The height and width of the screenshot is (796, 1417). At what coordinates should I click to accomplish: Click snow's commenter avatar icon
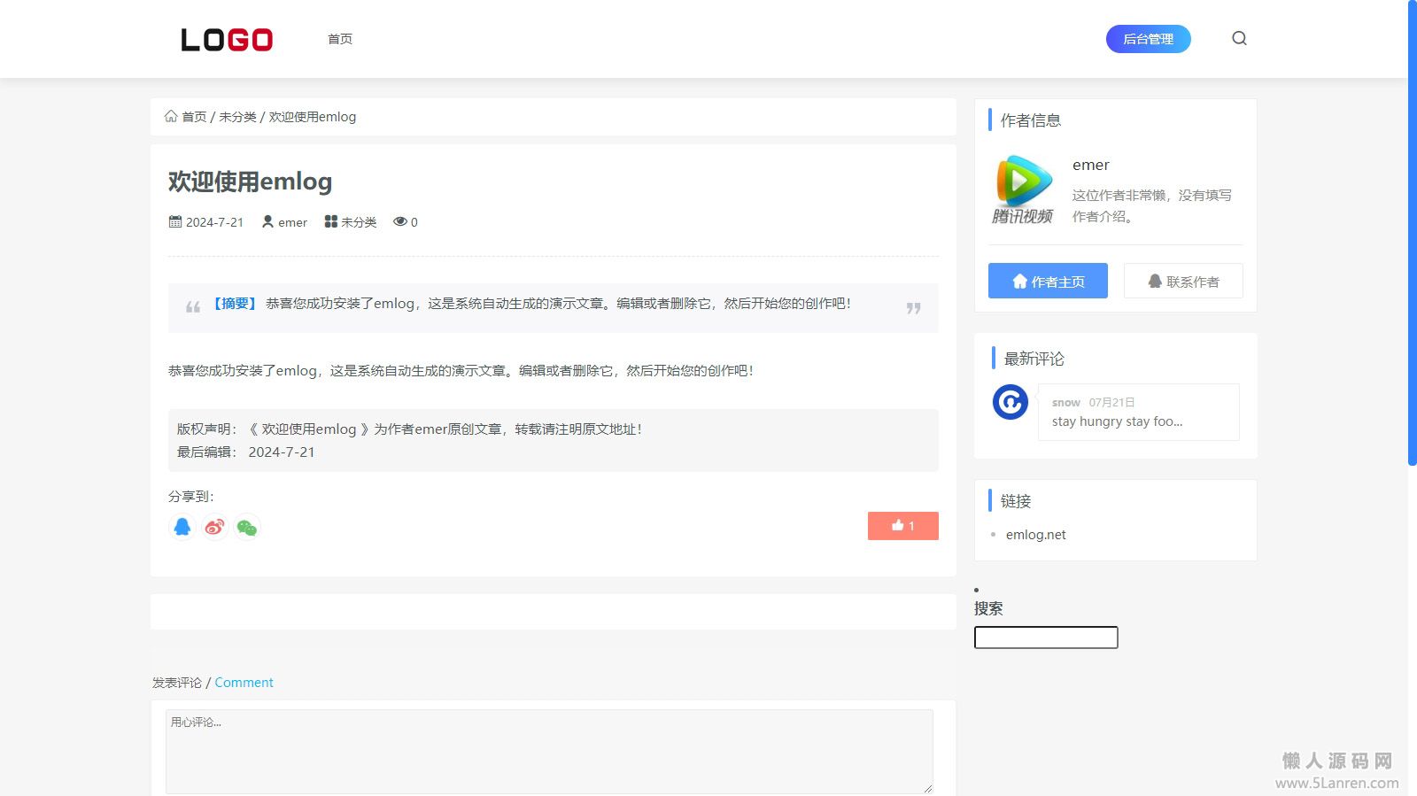(x=1010, y=402)
